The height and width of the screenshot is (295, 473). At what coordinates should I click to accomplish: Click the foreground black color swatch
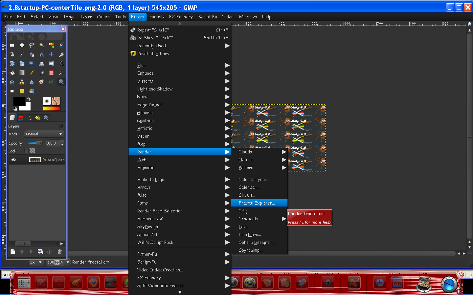(x=19, y=101)
